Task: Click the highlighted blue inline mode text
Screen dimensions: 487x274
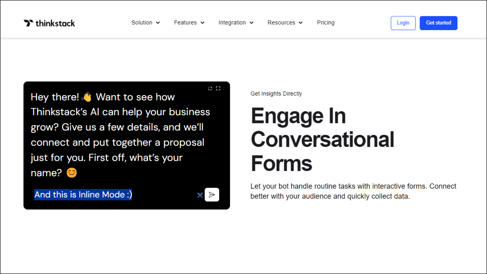Action: (83, 194)
